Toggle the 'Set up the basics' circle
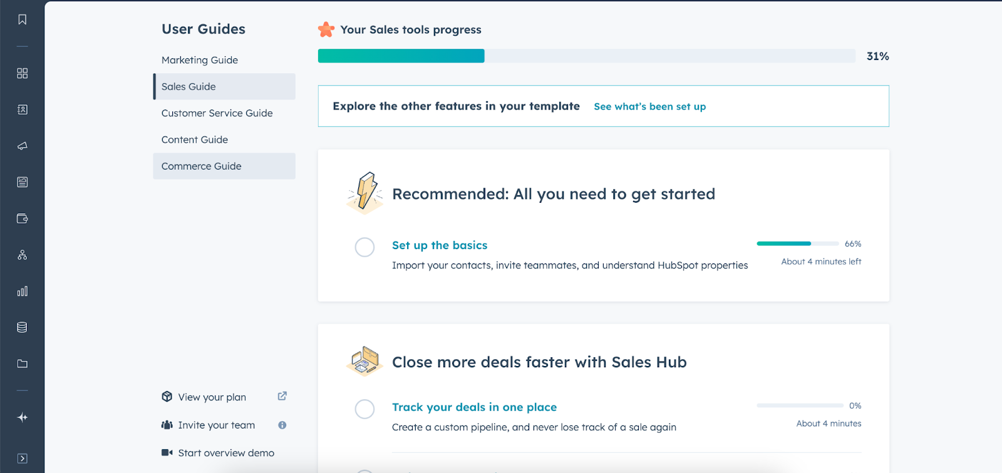 (364, 247)
